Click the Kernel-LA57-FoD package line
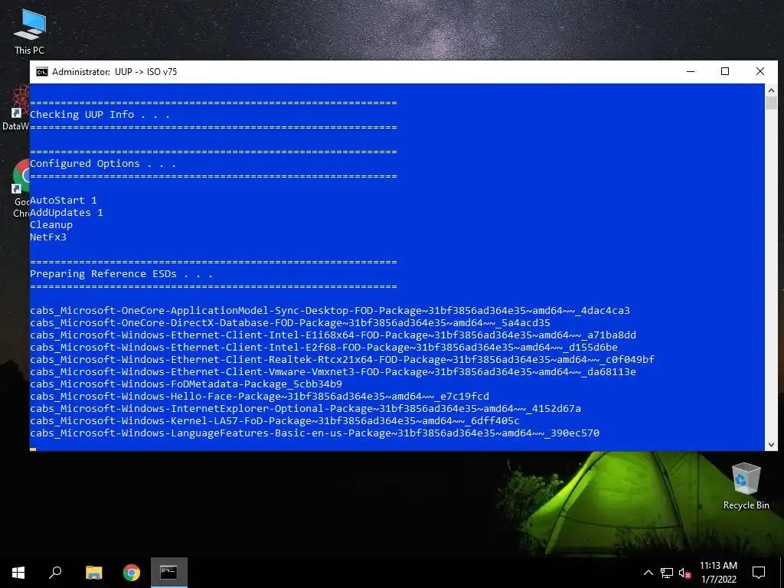Screen dimensions: 784x588 pos(275,421)
